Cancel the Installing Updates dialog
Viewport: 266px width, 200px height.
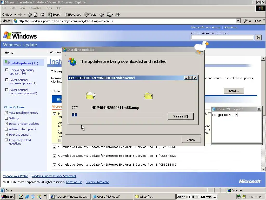(x=191, y=140)
